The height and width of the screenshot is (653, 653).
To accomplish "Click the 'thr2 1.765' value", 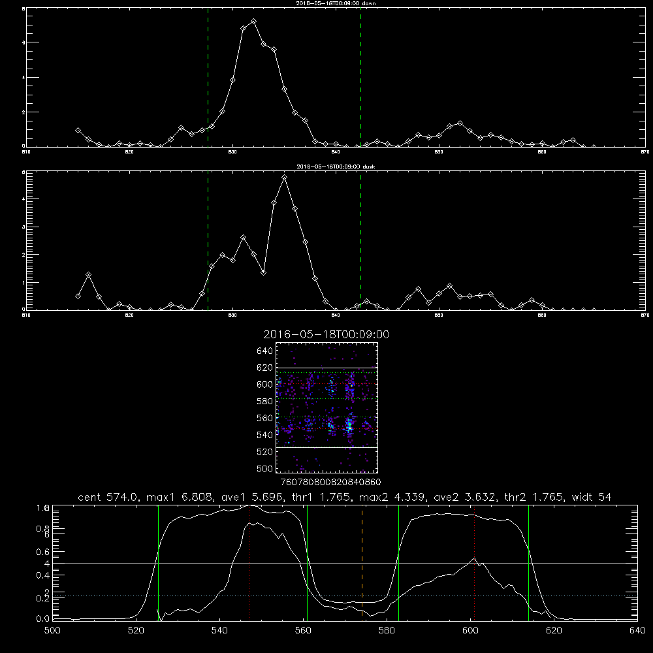I will click(534, 497).
